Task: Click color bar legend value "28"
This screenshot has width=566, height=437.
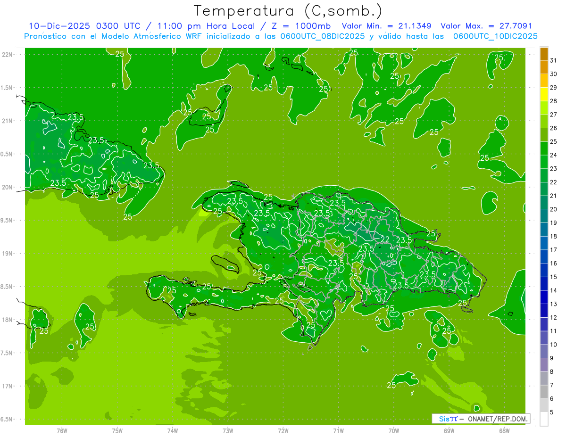Action: coord(553,101)
